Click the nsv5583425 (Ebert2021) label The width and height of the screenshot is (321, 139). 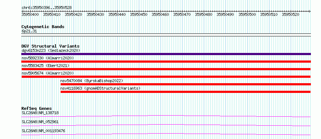pyautogui.click(x=45, y=66)
